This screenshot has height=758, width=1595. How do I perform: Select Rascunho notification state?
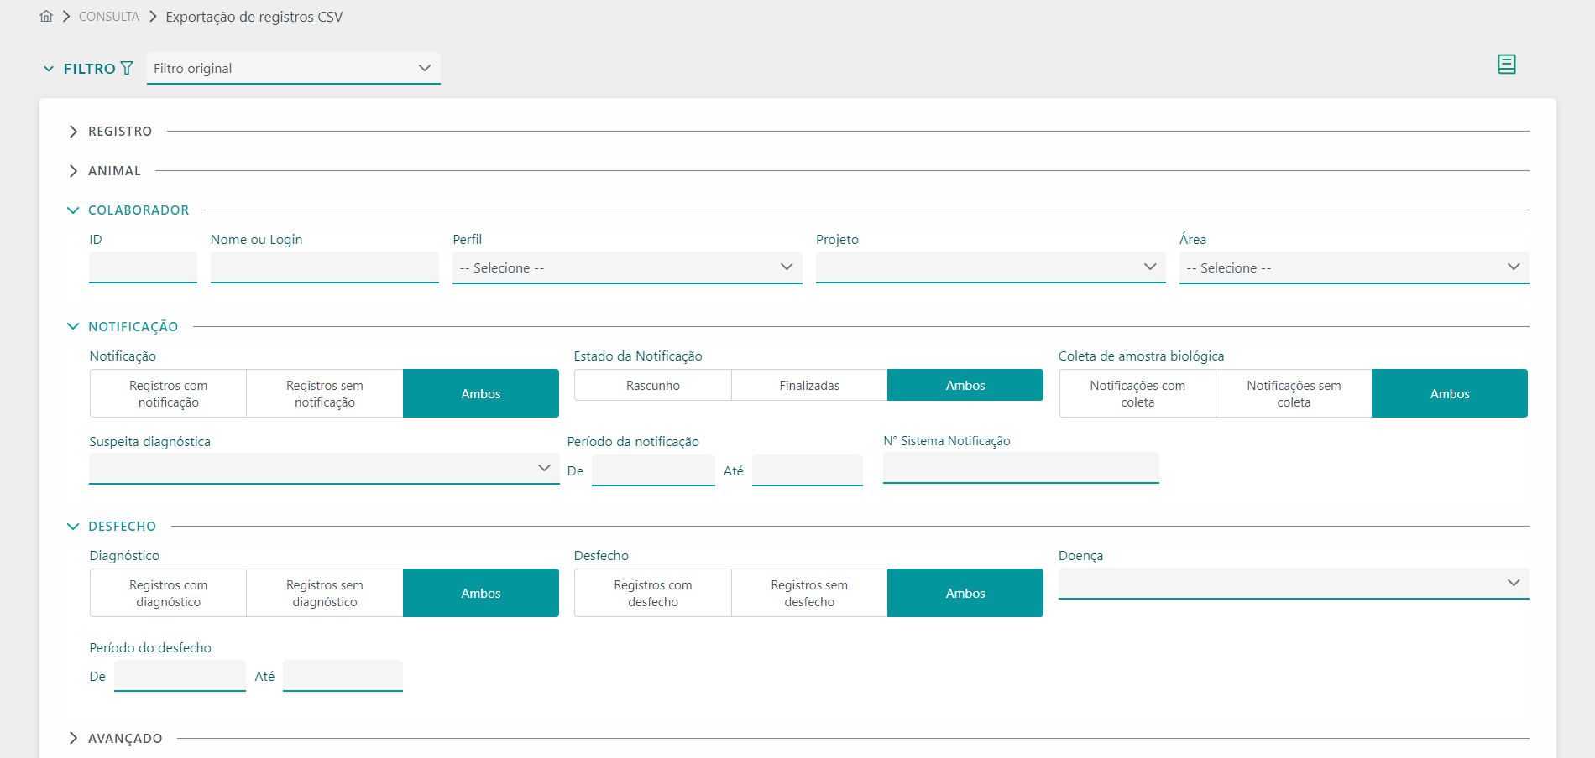point(653,385)
